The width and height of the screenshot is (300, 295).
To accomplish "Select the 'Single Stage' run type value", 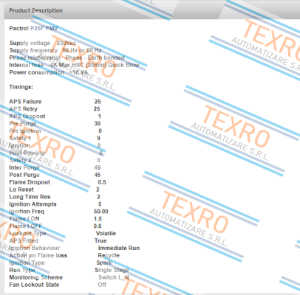I will 112,270.
